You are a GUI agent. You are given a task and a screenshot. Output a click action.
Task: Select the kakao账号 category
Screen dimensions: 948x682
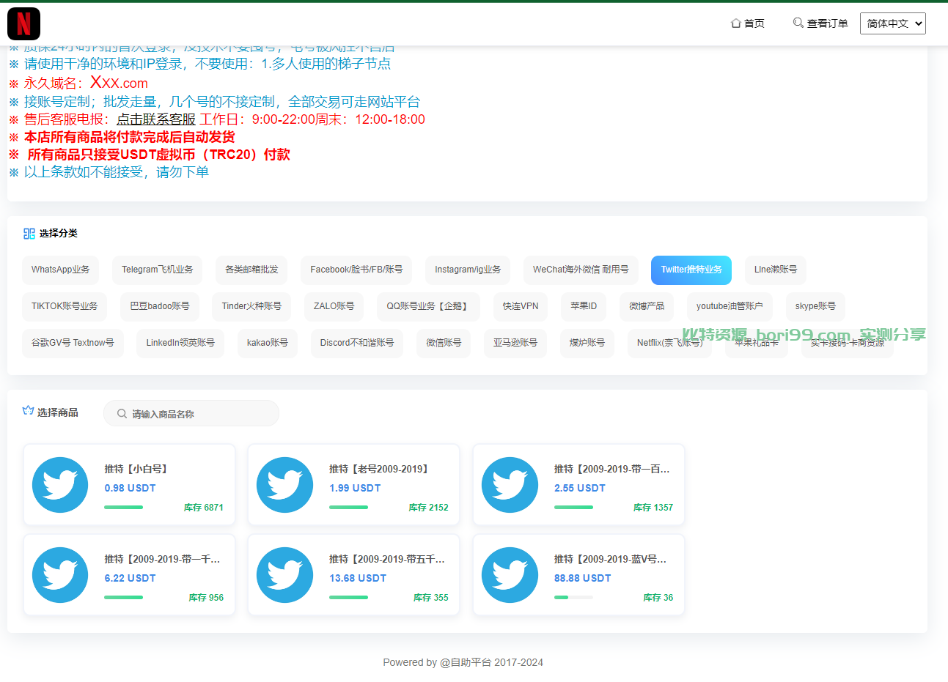pos(268,343)
